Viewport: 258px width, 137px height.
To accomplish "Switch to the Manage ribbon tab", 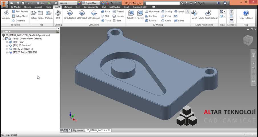I will (68, 7).
